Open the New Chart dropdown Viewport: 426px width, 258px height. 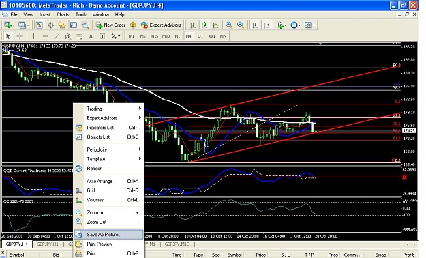(x=10, y=25)
